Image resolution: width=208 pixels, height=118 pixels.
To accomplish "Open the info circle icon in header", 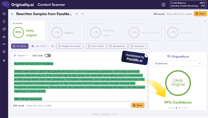I will (x=164, y=5).
